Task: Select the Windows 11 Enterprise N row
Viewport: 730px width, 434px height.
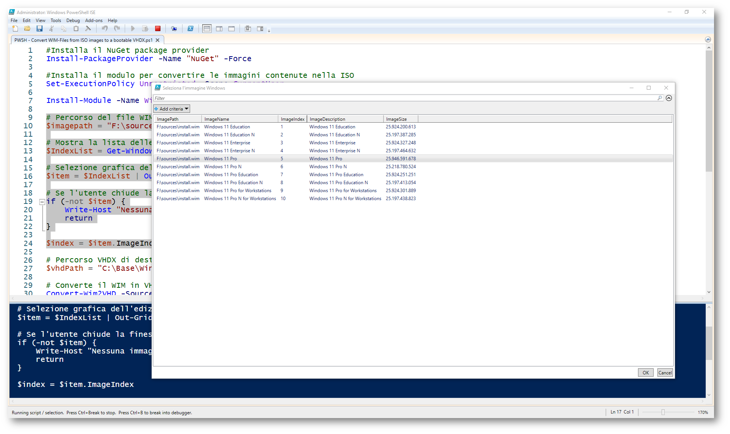Action: click(413, 151)
